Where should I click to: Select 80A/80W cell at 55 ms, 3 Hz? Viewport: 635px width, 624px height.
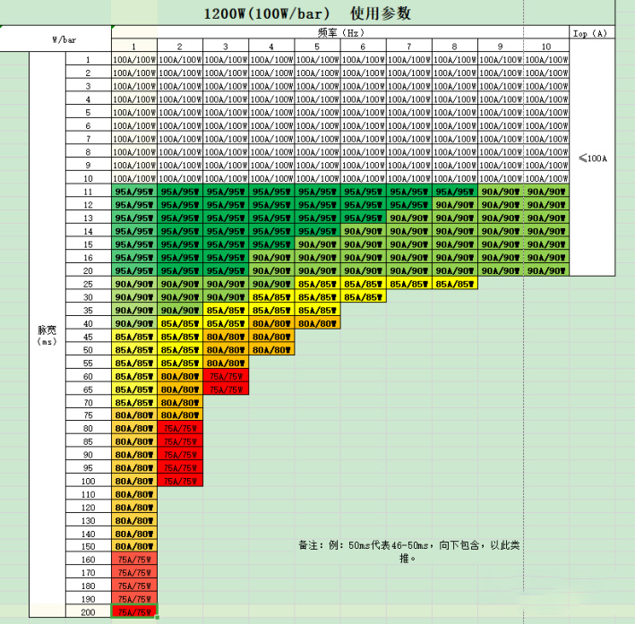[226, 363]
